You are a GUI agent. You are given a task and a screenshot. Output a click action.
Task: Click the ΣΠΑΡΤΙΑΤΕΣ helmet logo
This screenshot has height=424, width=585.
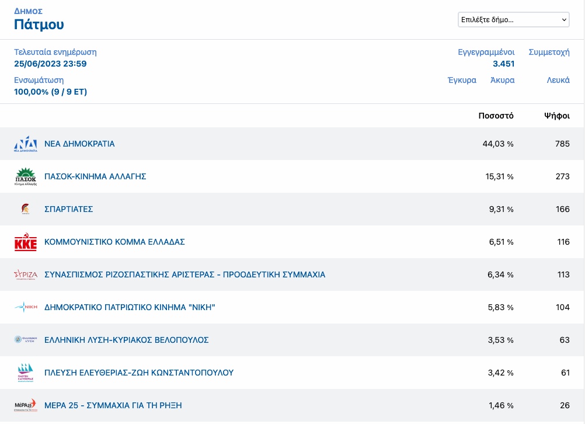25,209
